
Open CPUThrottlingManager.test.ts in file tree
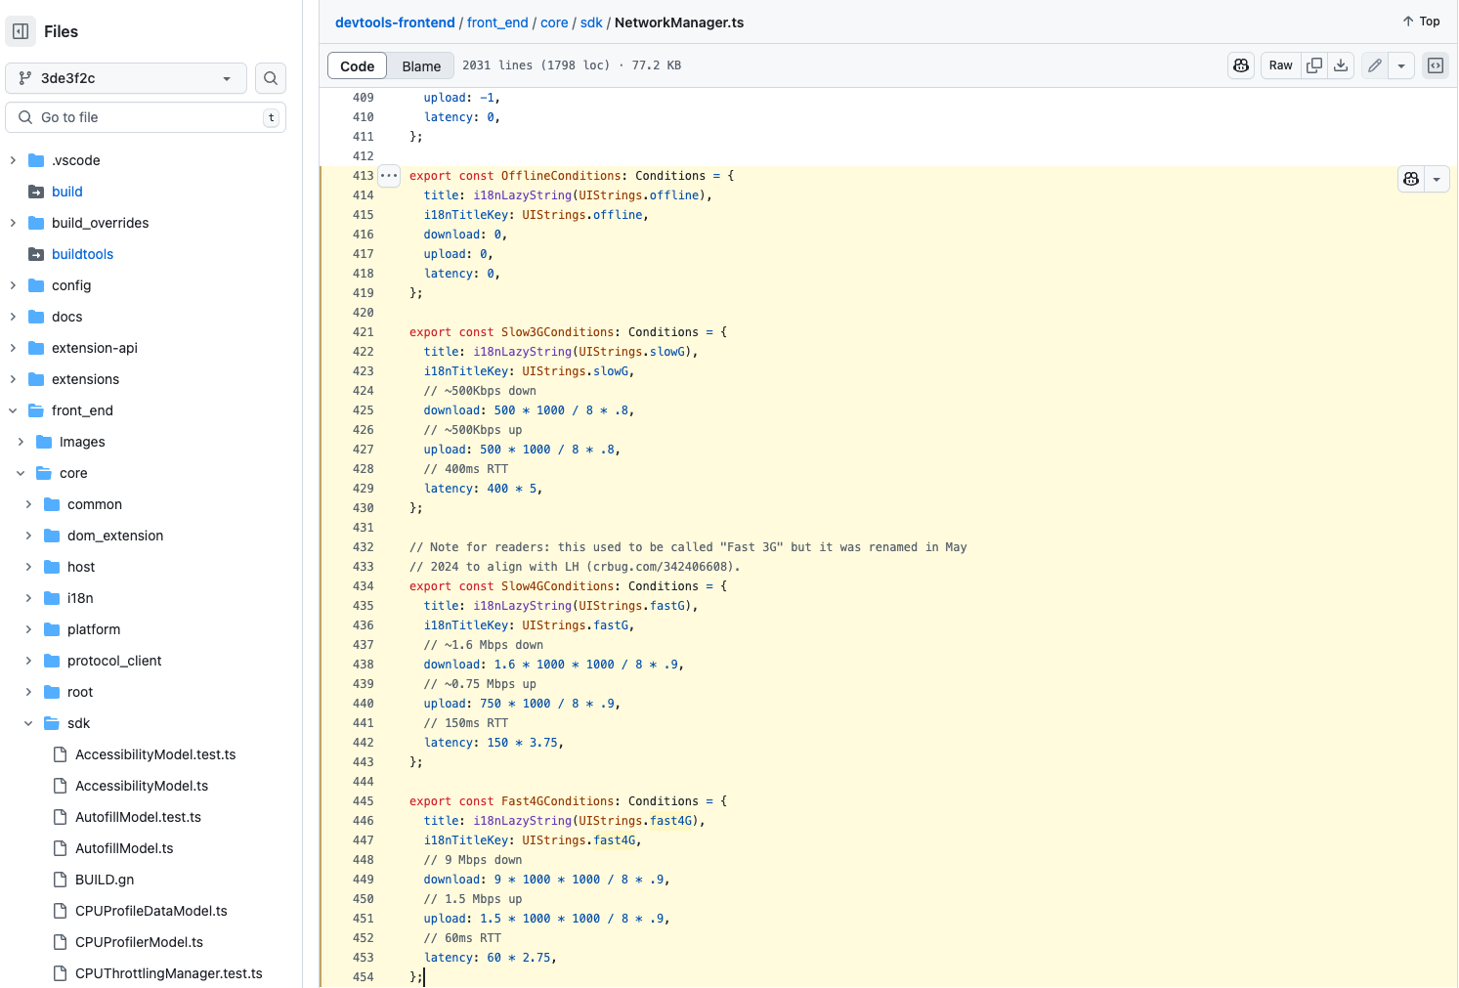[169, 973]
